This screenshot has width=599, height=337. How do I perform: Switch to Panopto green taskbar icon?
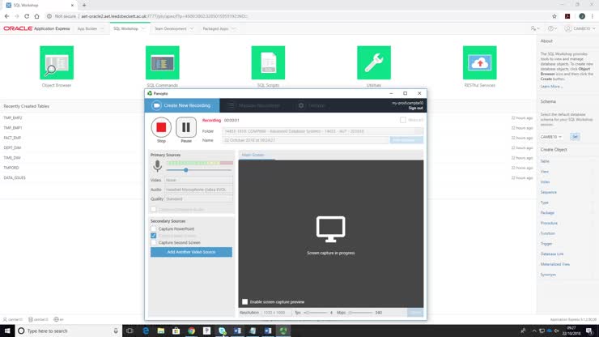[283, 331]
